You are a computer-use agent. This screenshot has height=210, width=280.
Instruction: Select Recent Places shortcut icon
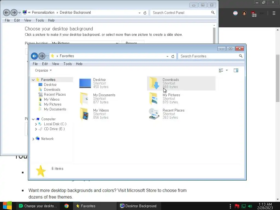(x=154, y=114)
